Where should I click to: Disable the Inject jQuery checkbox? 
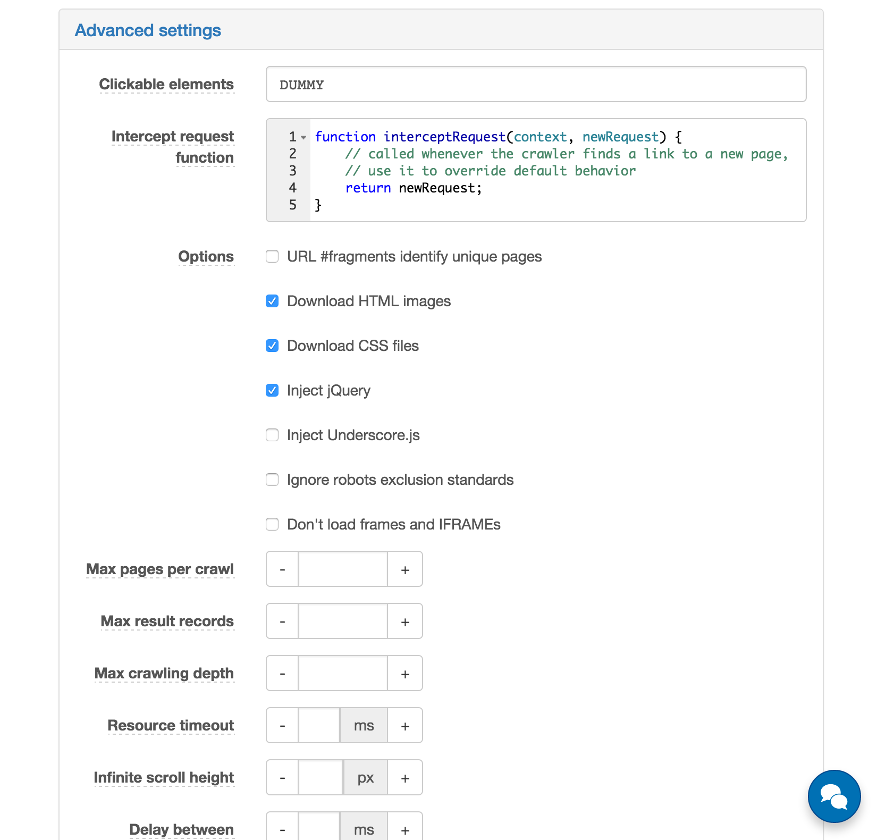pyautogui.click(x=272, y=391)
